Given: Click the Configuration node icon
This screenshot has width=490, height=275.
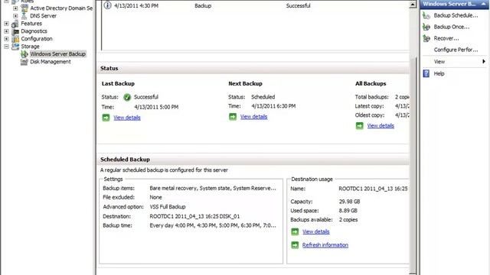Looking at the screenshot, I should [15, 39].
